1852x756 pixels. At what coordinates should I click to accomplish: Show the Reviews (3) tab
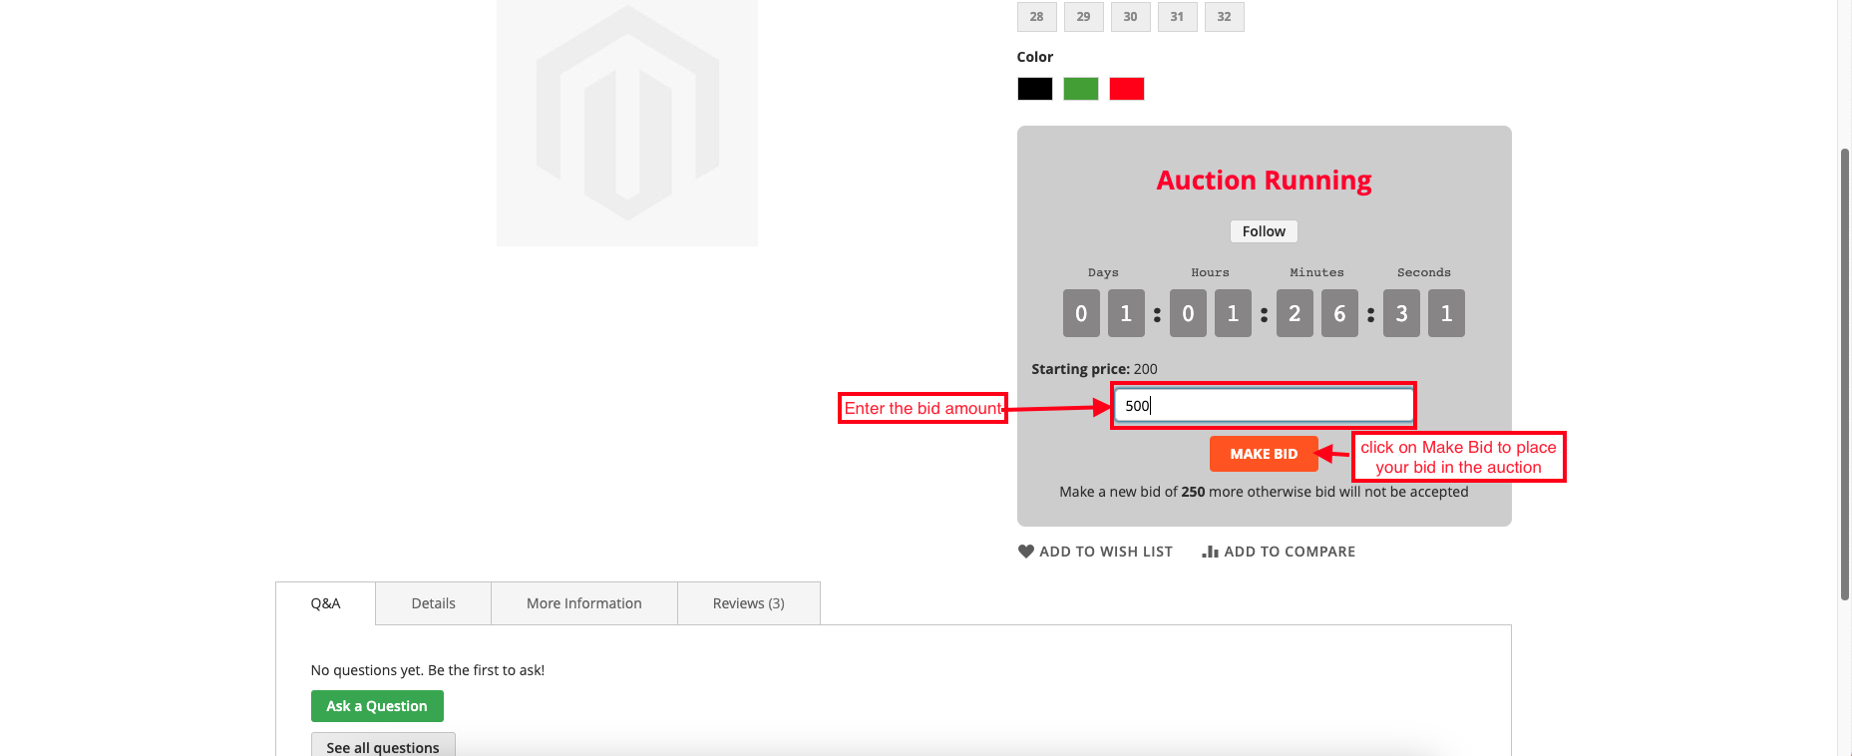[x=748, y=603]
